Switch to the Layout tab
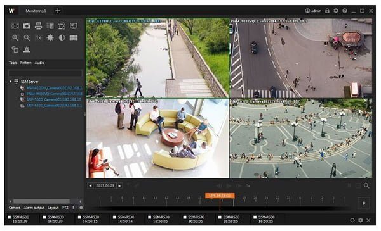Image resolution: width=381 pixels, height=231 pixels. [53, 208]
